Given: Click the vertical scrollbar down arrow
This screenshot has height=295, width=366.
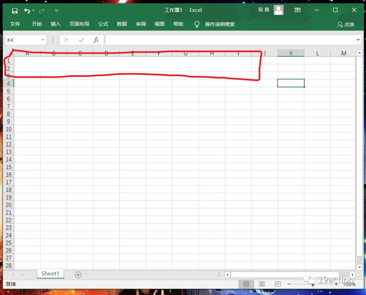Looking at the screenshot, I should tap(360, 267).
